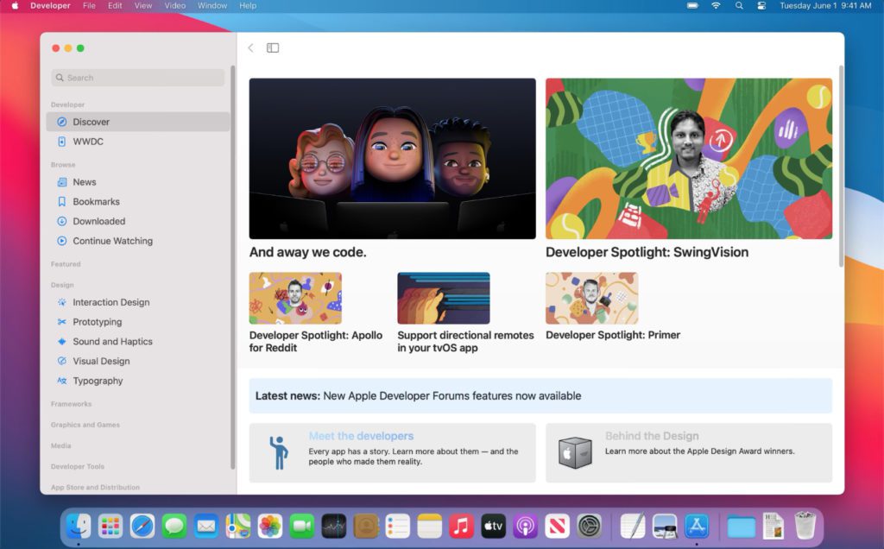Open Continue Watching via its play icon
The height and width of the screenshot is (549, 884).
(62, 241)
